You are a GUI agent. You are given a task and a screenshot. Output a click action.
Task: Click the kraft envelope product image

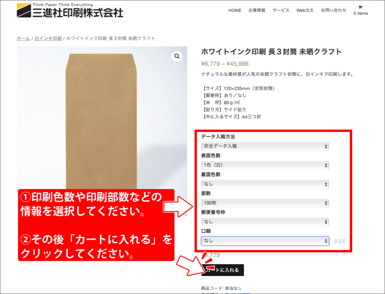(101, 118)
